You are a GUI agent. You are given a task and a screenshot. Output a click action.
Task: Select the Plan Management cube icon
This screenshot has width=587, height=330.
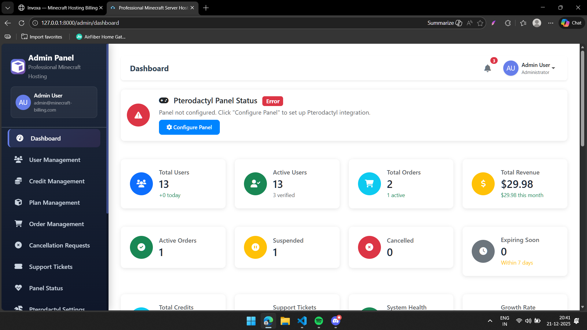tap(18, 202)
